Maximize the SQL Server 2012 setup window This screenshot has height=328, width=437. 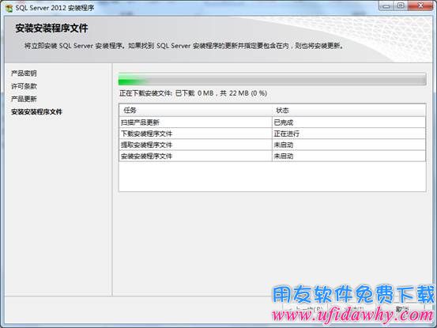401,6
